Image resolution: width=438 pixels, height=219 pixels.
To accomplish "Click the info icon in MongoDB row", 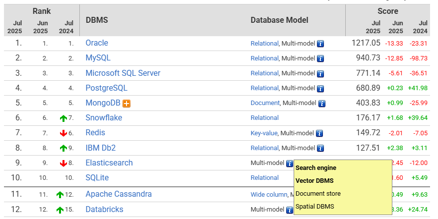I will coord(322,104).
